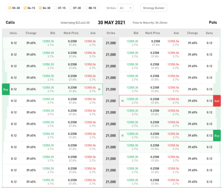Uncheck the 06-30 expiry checkbox
Screen dimensions: 222x188
click(41, 8)
